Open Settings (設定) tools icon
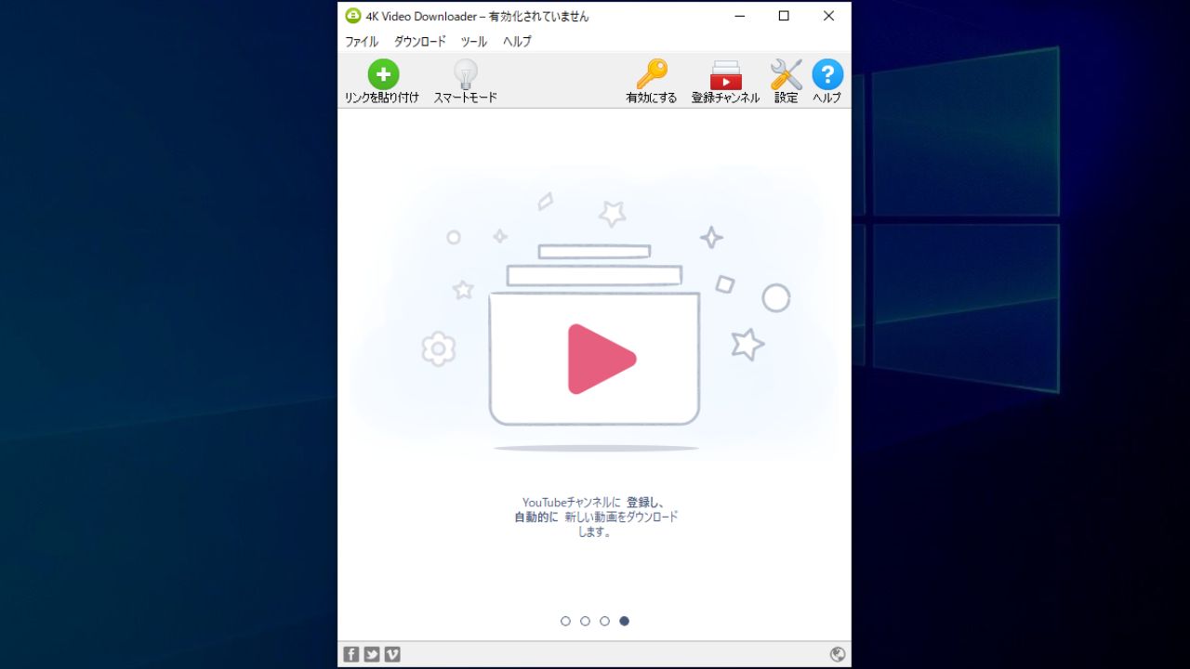The image size is (1190, 669). click(787, 74)
